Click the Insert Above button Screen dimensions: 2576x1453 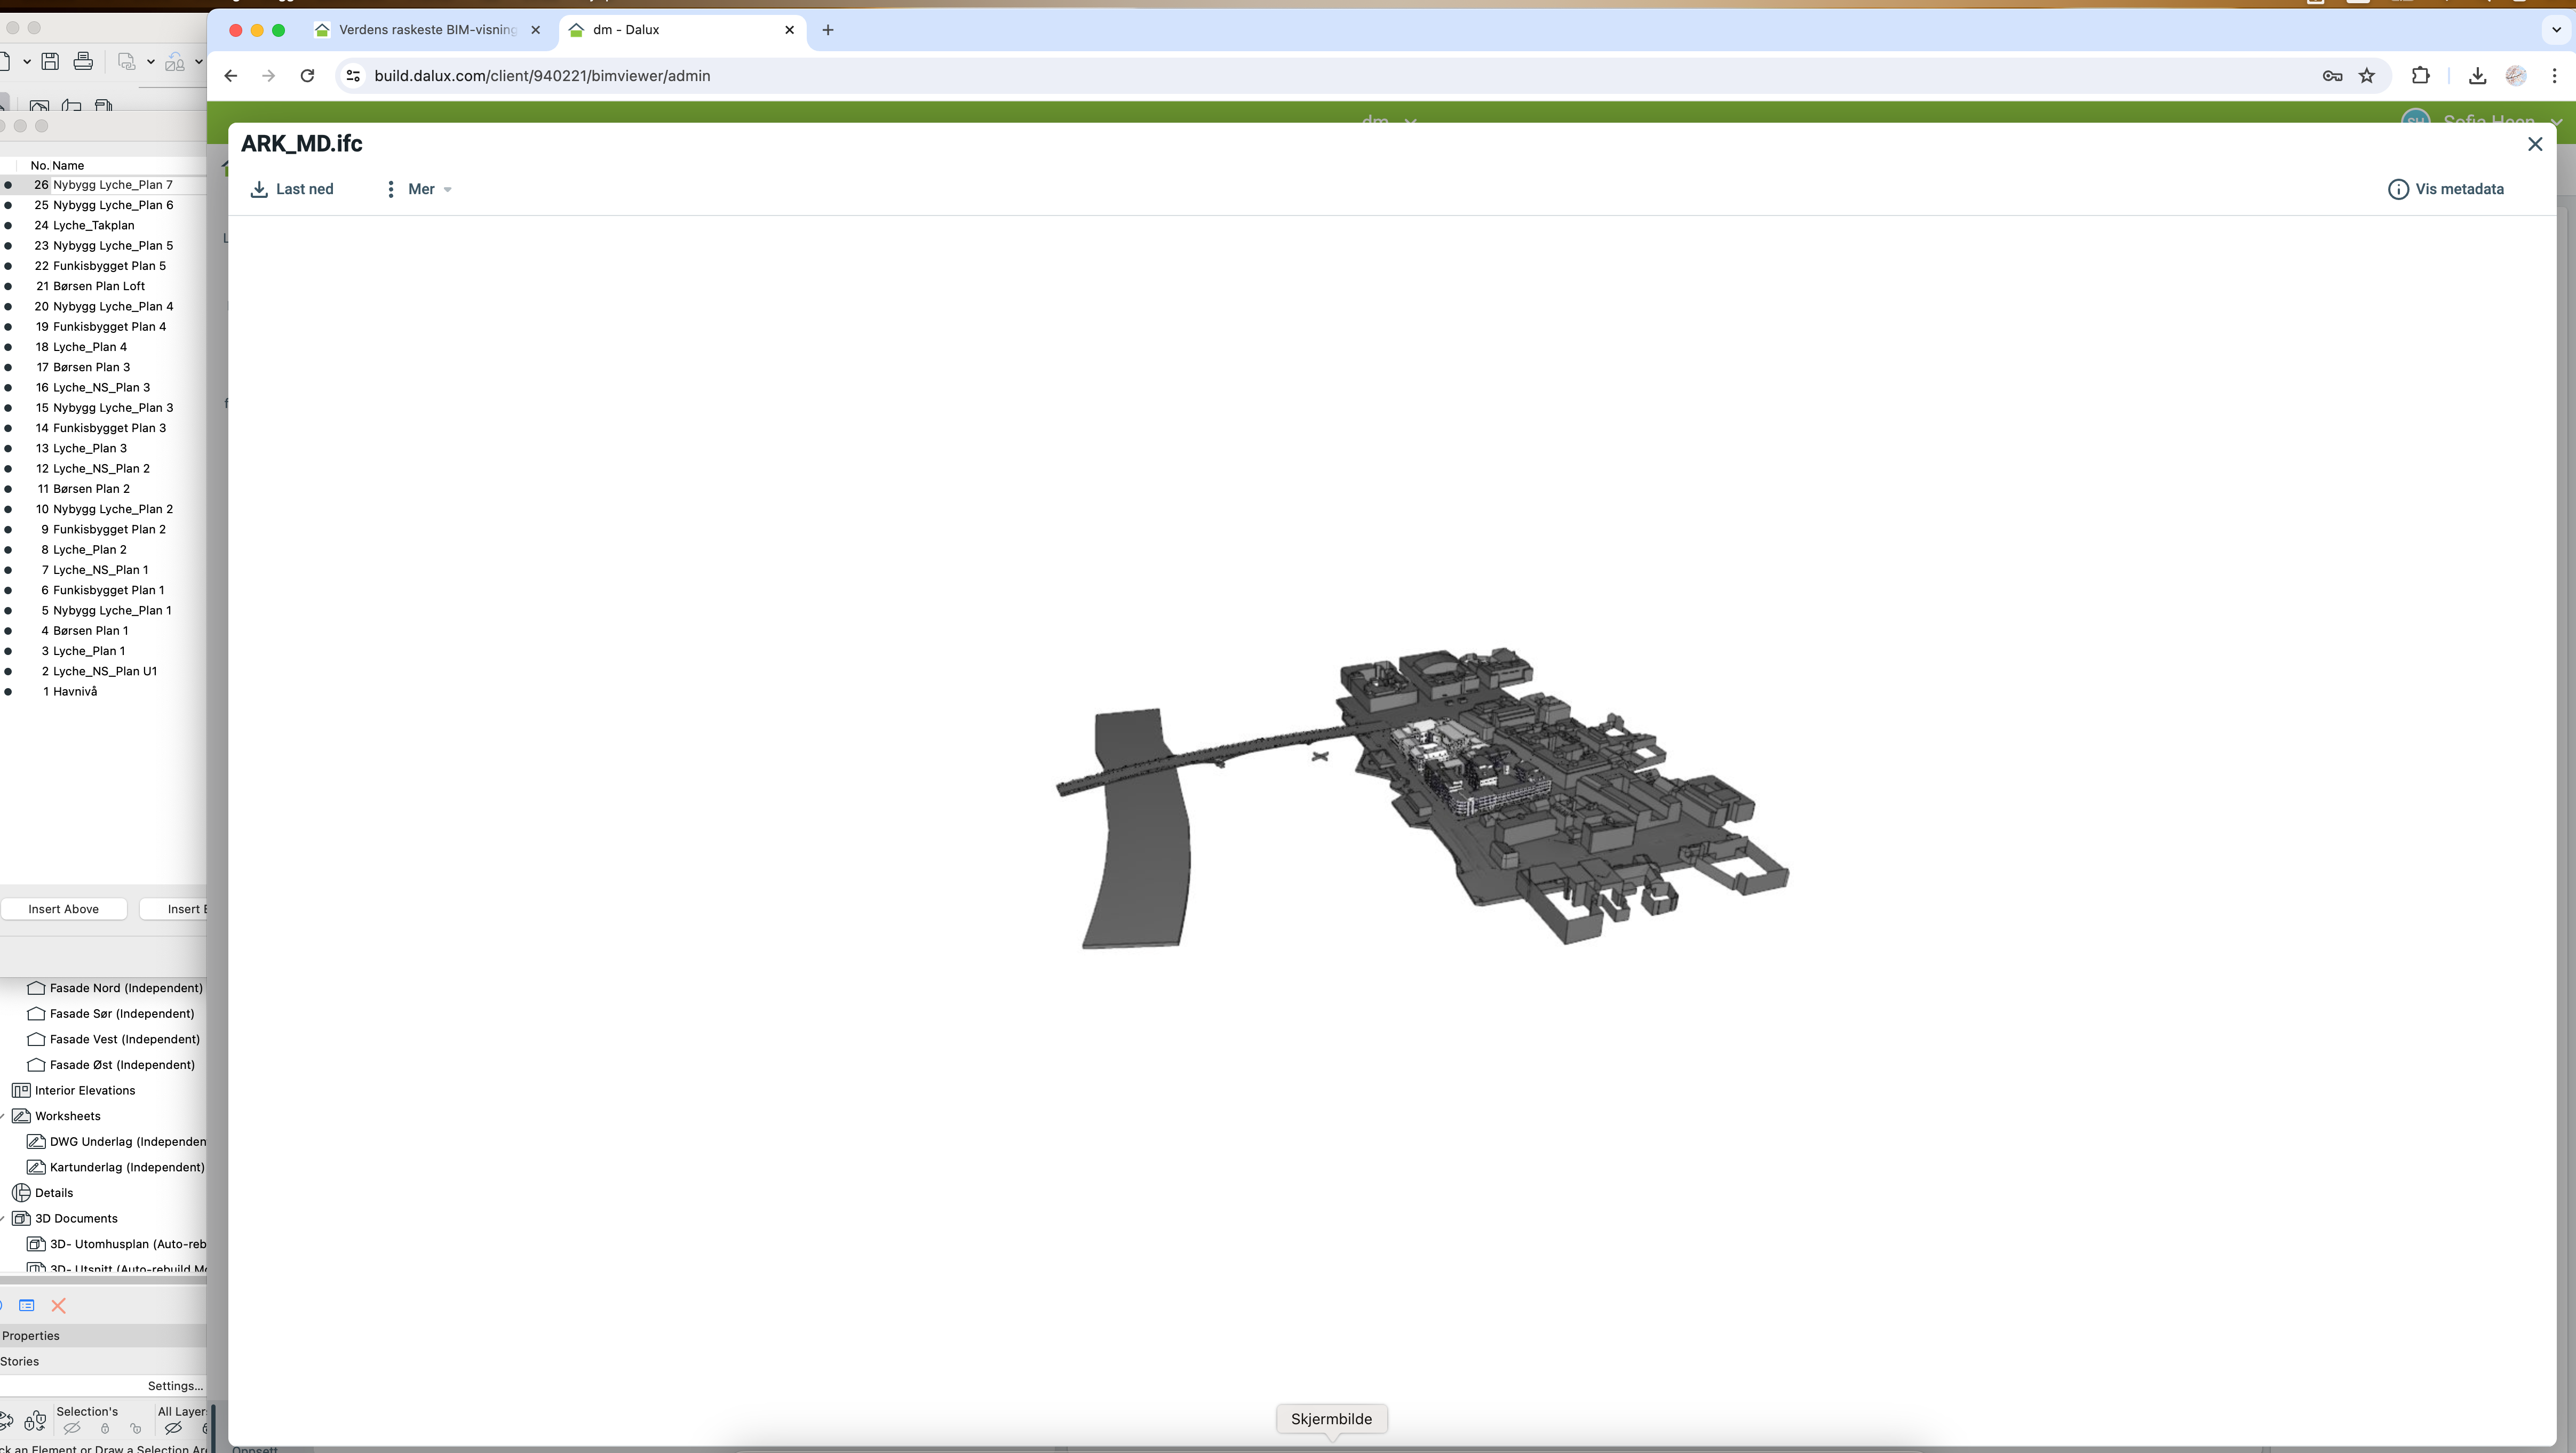(x=63, y=909)
